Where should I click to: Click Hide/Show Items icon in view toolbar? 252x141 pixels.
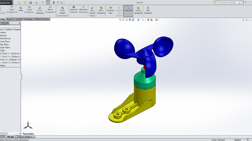tap(143, 20)
